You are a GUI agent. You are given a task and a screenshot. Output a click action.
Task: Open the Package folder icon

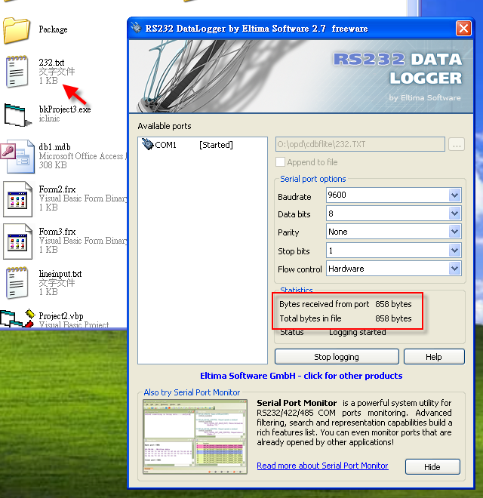[x=17, y=30]
